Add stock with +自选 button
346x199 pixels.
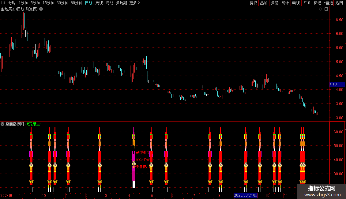(x=328, y=3)
